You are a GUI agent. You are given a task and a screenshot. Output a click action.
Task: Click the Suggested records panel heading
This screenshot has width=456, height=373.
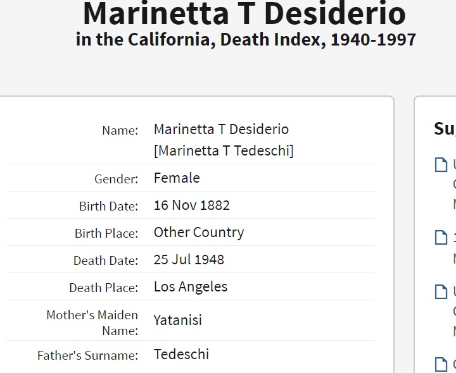click(445, 129)
